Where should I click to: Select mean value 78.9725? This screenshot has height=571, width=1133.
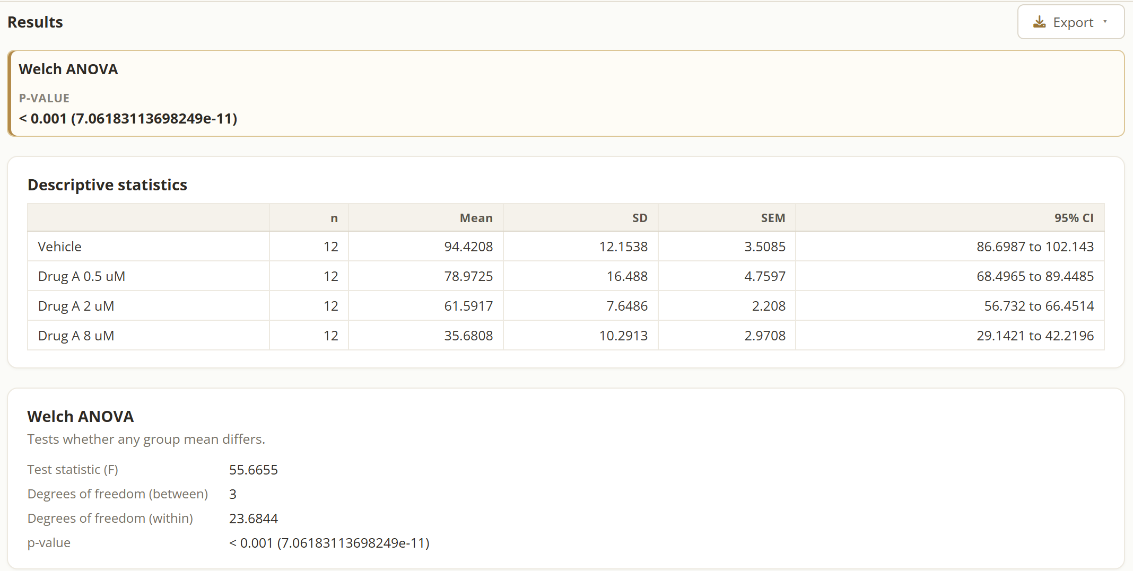[x=469, y=276]
